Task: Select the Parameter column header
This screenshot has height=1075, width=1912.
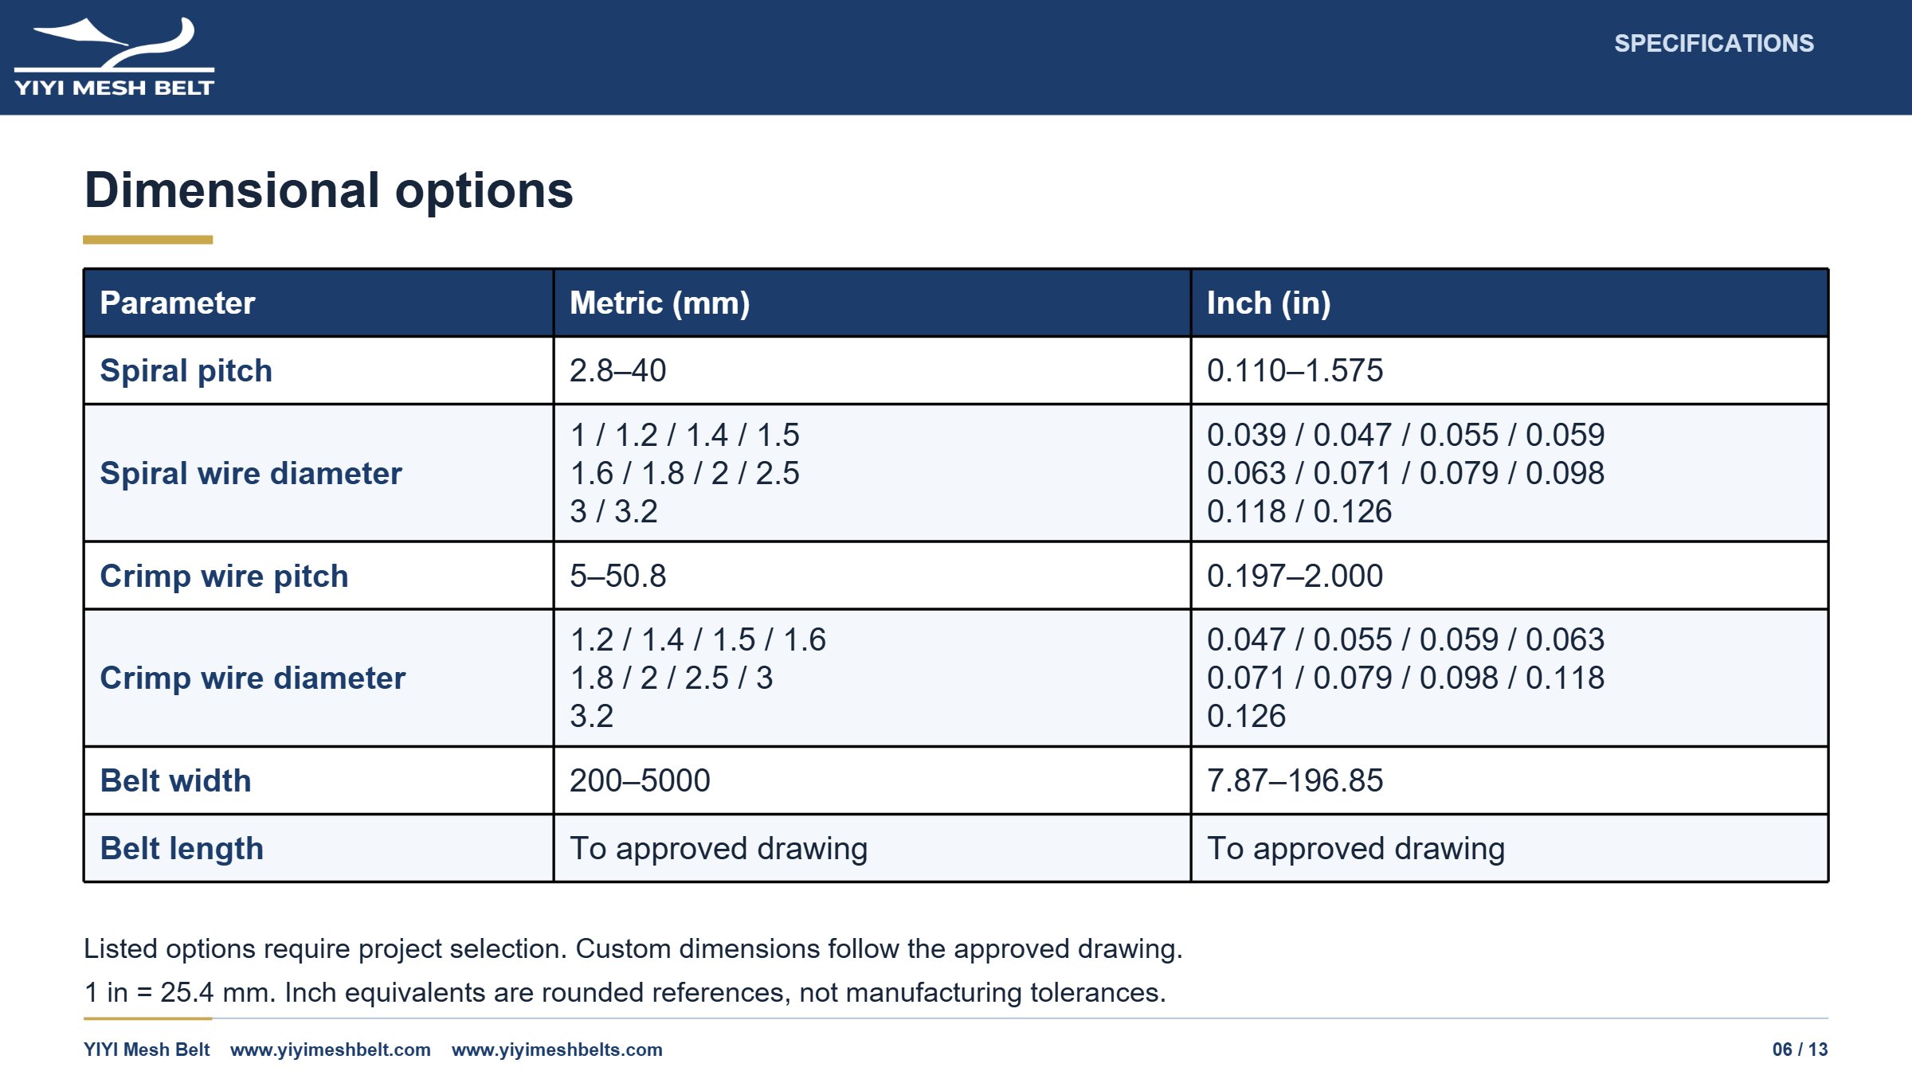Action: tap(319, 303)
